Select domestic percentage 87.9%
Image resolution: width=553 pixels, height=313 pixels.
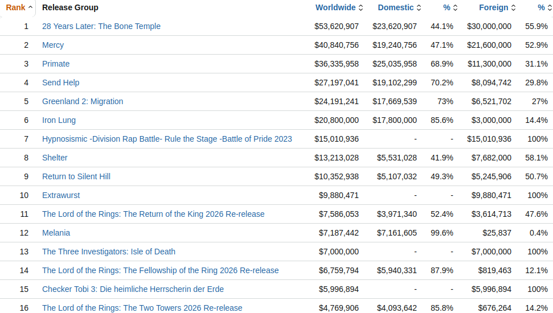[442, 270]
